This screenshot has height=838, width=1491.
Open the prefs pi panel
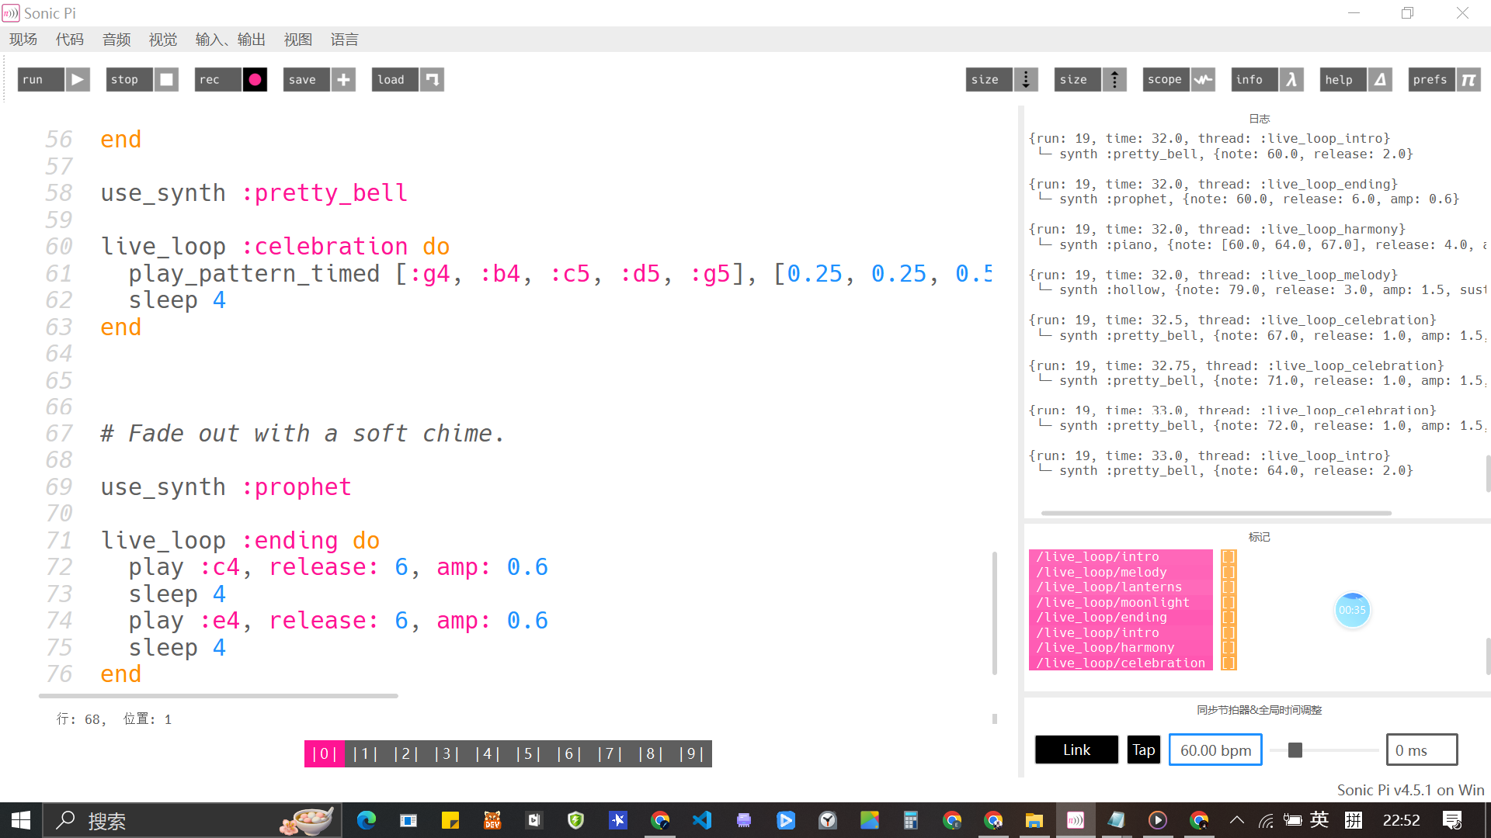pyautogui.click(x=1468, y=79)
